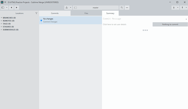Click here to set user details link
Screen dimensions: 188x109
tap(114, 24)
